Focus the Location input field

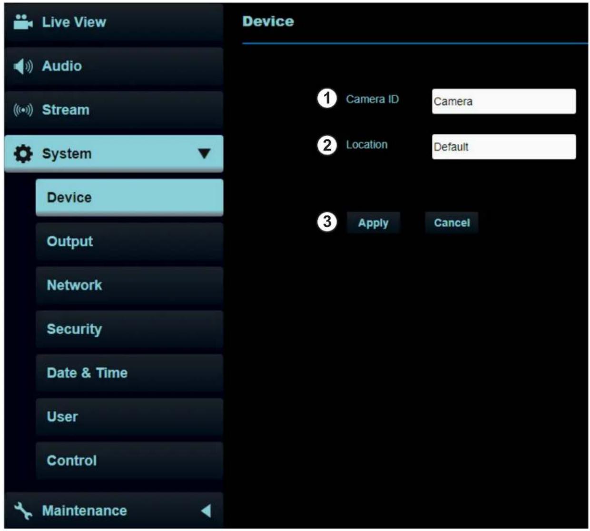tap(504, 147)
